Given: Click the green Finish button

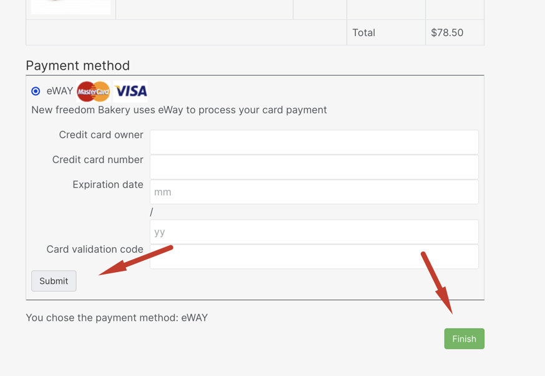Looking at the screenshot, I should click(x=464, y=339).
